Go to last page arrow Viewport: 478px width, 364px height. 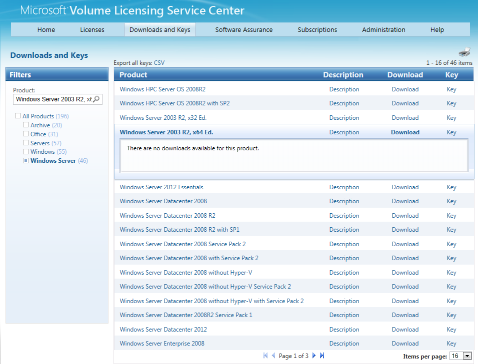pos(322,356)
